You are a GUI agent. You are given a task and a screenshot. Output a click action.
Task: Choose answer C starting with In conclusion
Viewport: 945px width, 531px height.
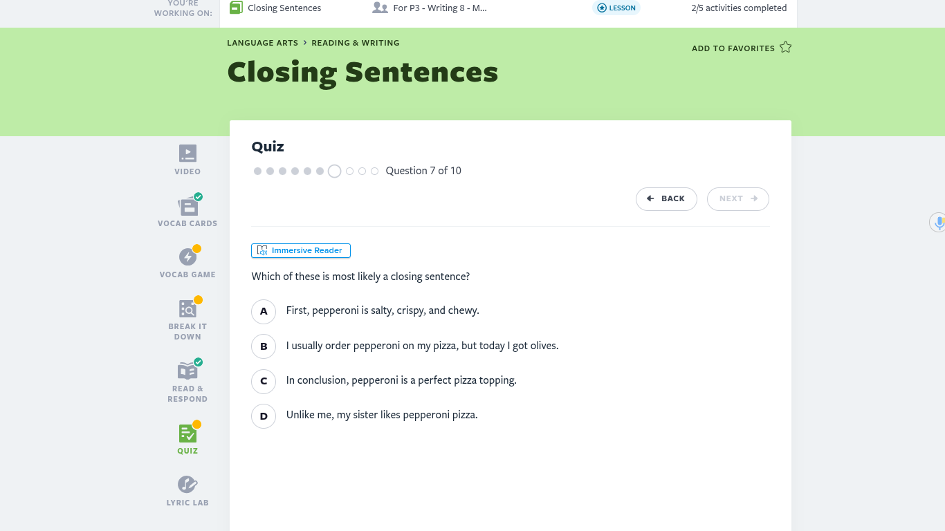[264, 381]
